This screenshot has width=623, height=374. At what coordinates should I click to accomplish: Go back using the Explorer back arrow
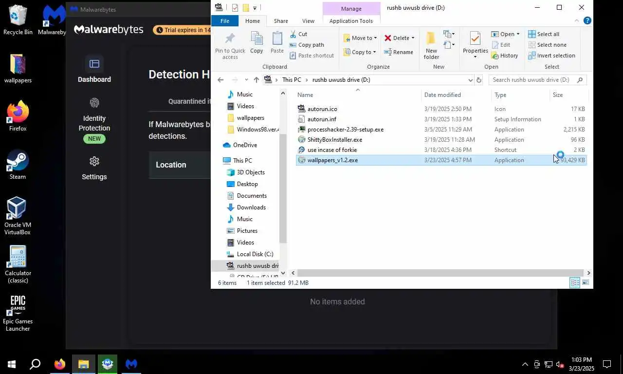(220, 80)
